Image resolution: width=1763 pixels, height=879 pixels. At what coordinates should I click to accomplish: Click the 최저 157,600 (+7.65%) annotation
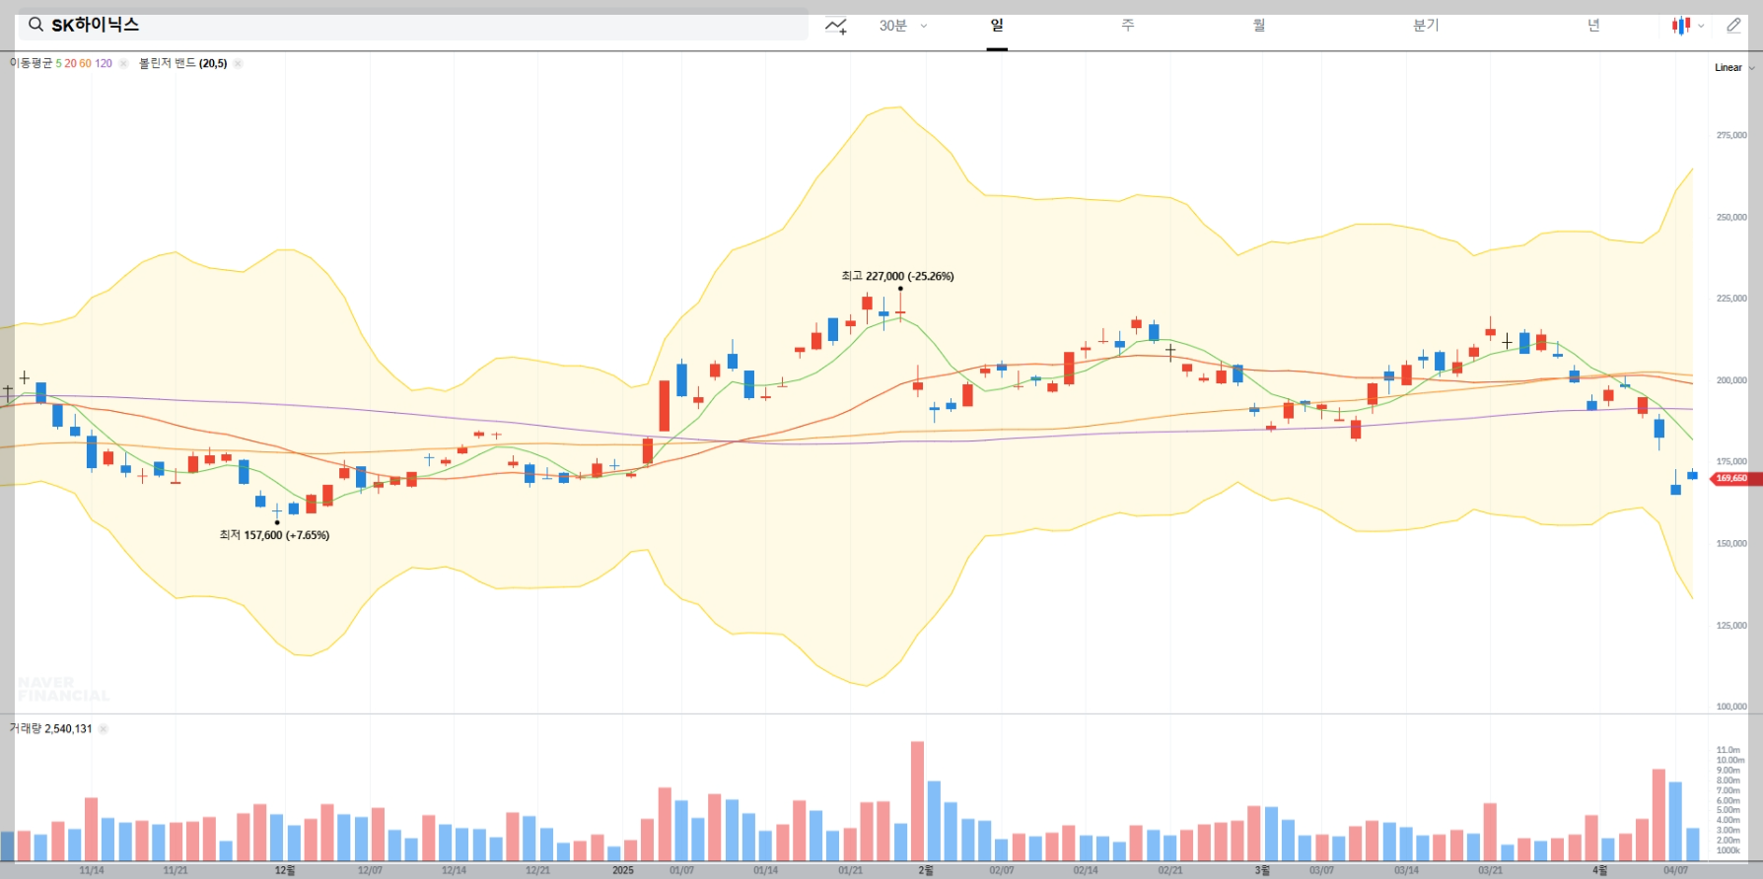[274, 535]
